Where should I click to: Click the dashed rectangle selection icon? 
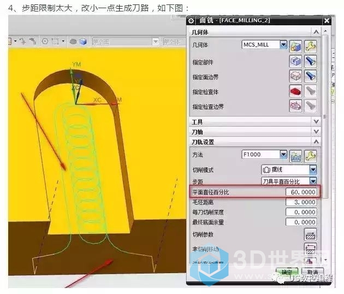(x=55, y=42)
